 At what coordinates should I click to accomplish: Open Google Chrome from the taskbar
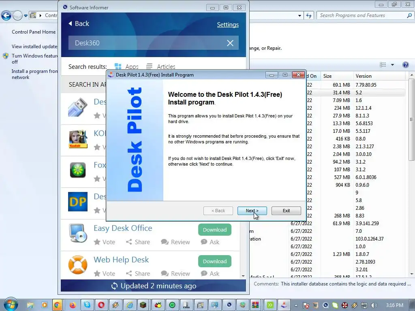[x=57, y=305]
